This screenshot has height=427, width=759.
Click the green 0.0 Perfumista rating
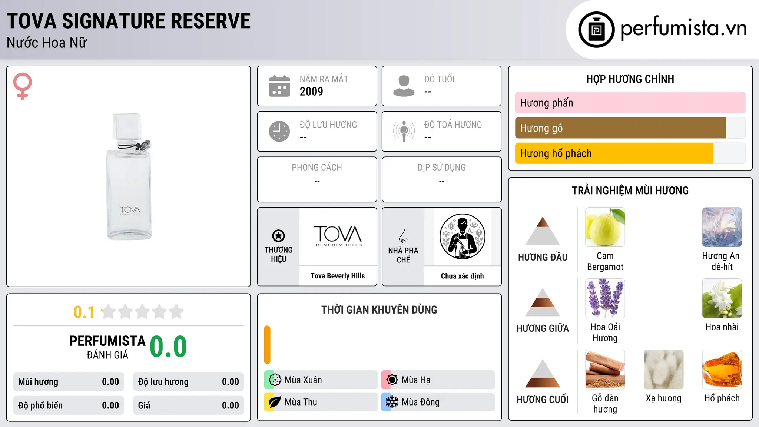pyautogui.click(x=168, y=347)
